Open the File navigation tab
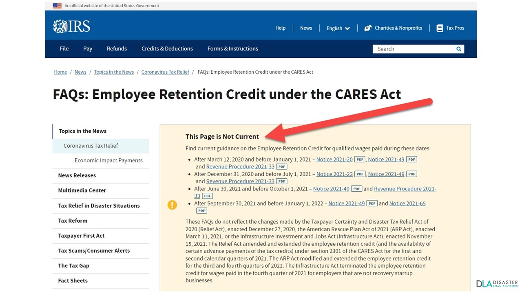 tap(64, 48)
